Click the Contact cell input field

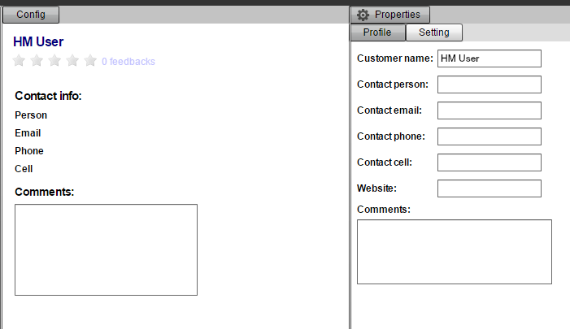(489, 162)
